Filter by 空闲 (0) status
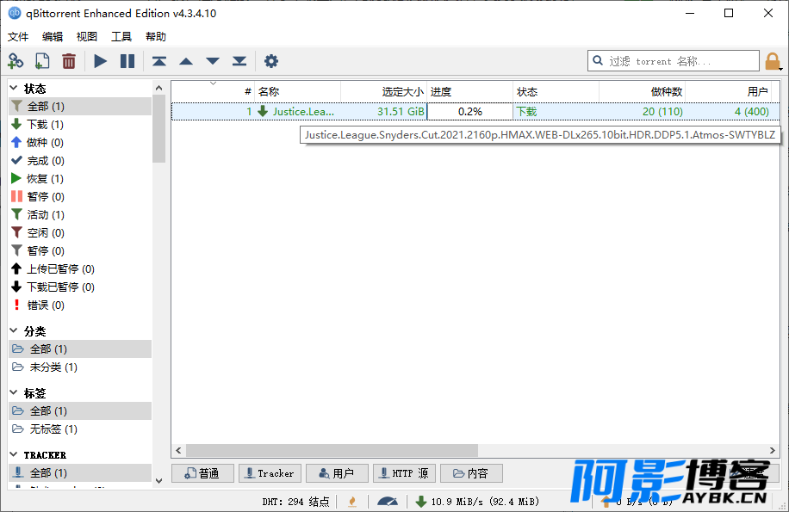789x512 pixels. tap(80, 232)
